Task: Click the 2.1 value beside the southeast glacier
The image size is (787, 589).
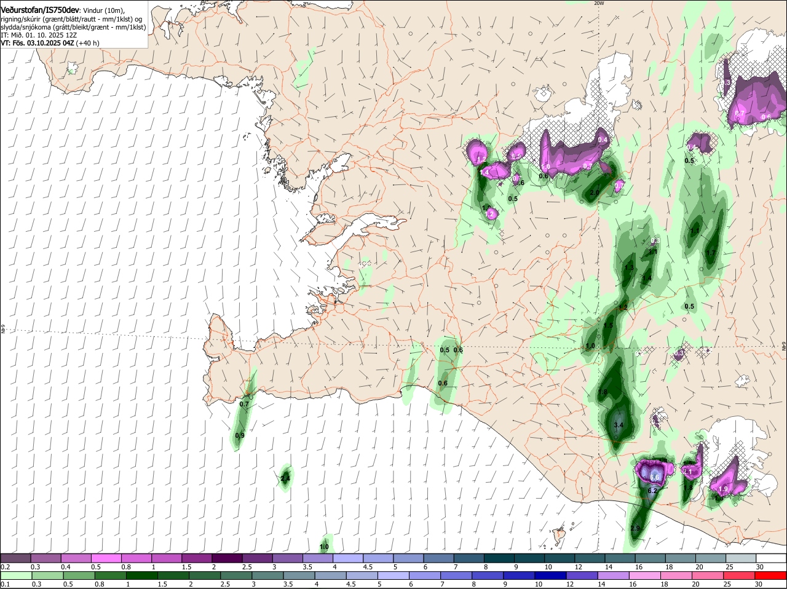Action: [688, 472]
